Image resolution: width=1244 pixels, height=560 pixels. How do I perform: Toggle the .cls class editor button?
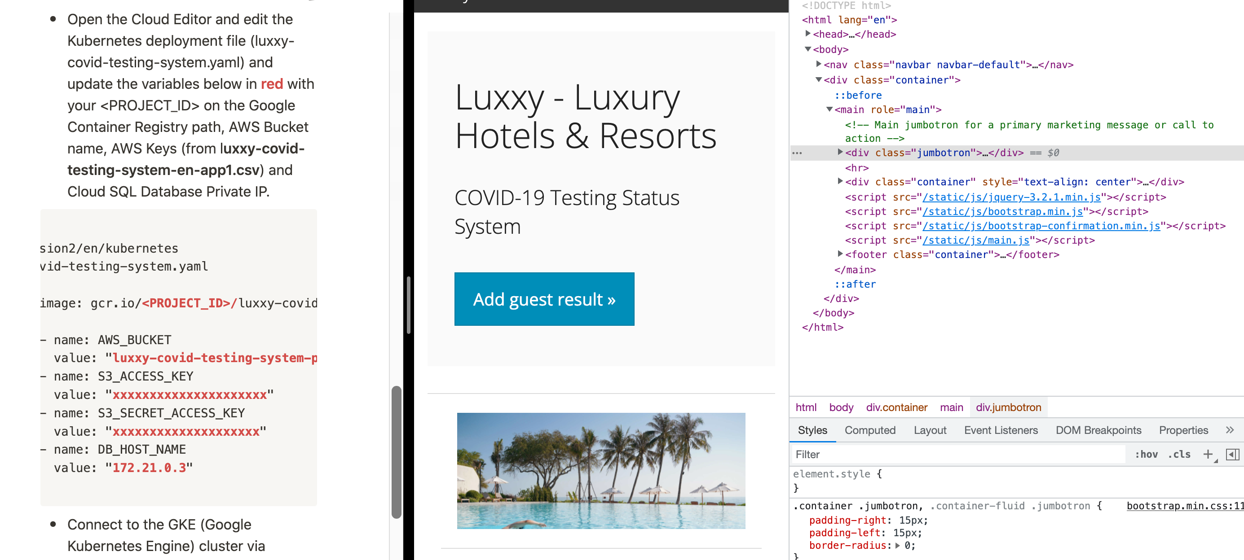coord(1179,454)
